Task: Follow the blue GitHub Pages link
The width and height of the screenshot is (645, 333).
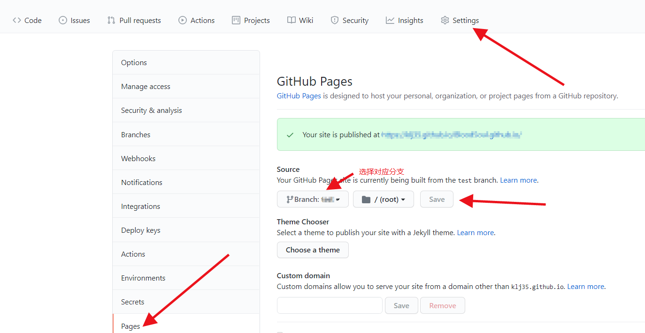Action: (299, 96)
